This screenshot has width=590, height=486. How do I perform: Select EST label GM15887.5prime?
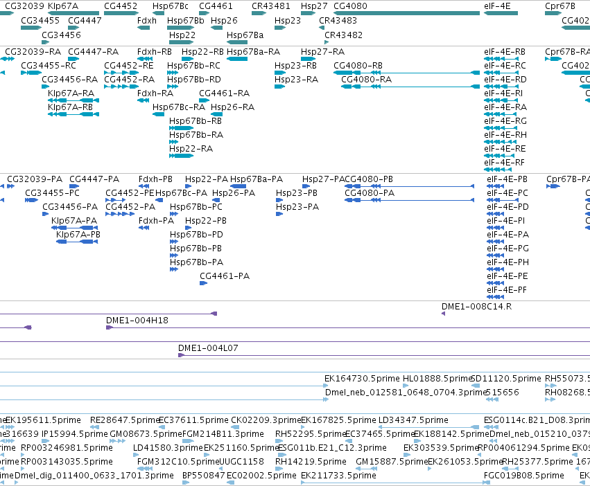pos(391,462)
